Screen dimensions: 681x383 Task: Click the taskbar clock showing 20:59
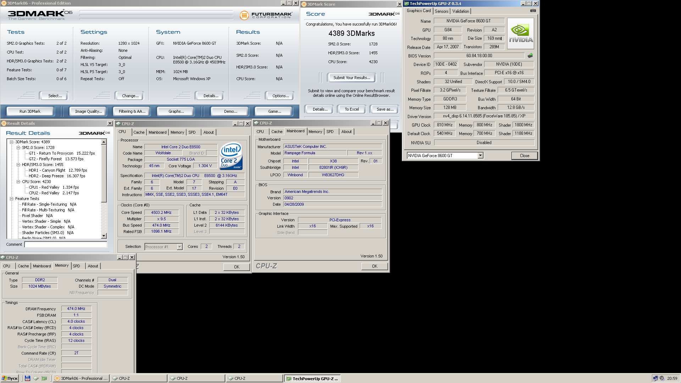click(672, 378)
